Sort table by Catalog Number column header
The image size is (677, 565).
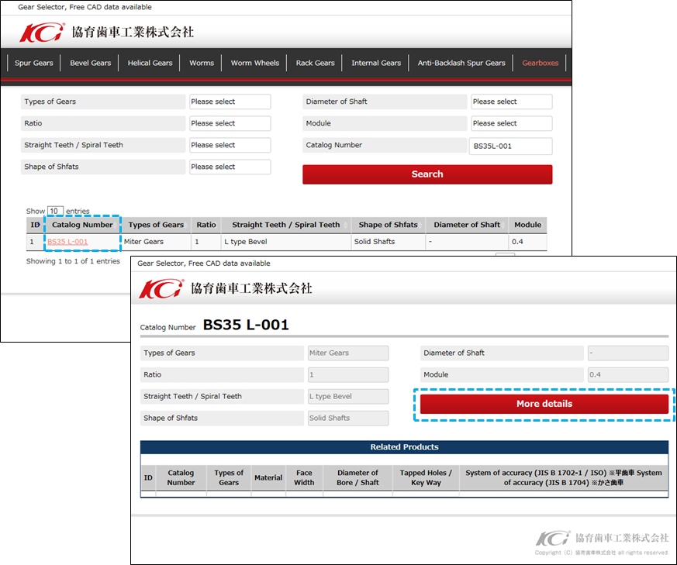pos(82,225)
